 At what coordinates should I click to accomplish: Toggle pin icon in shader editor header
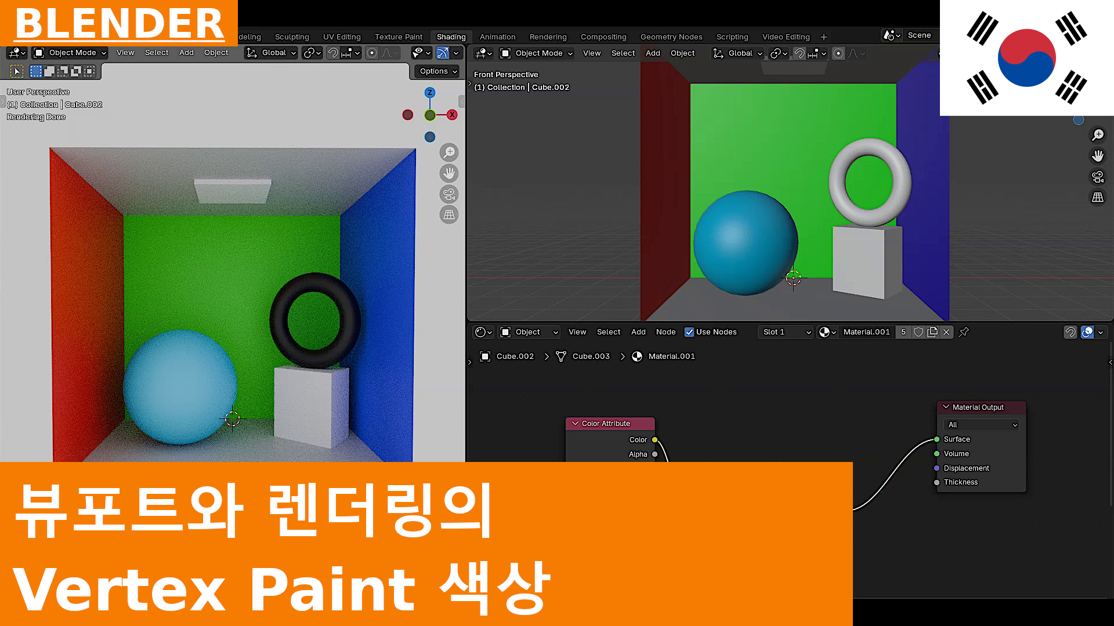[x=964, y=332]
